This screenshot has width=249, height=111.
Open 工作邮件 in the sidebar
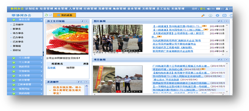coord(18,25)
